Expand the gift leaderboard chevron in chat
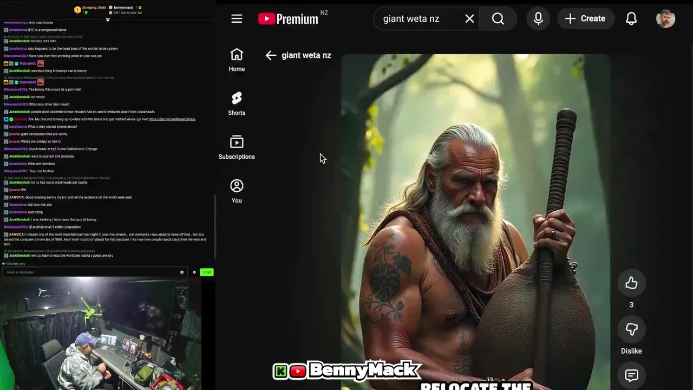 (x=108, y=19)
